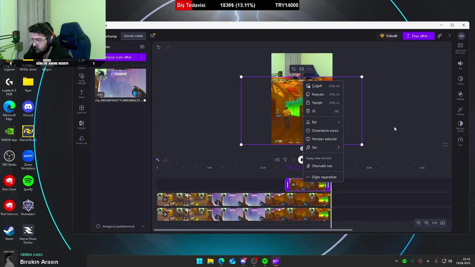Open Spotify from the Windows taskbar
The height and width of the screenshot is (267, 475).
point(265,261)
